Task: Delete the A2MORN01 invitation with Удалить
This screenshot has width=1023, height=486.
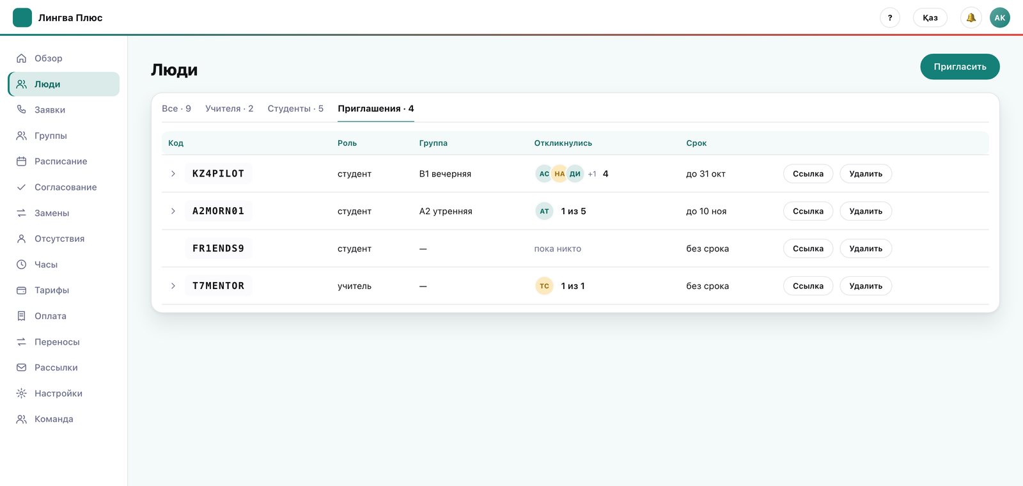Action: pos(866,211)
